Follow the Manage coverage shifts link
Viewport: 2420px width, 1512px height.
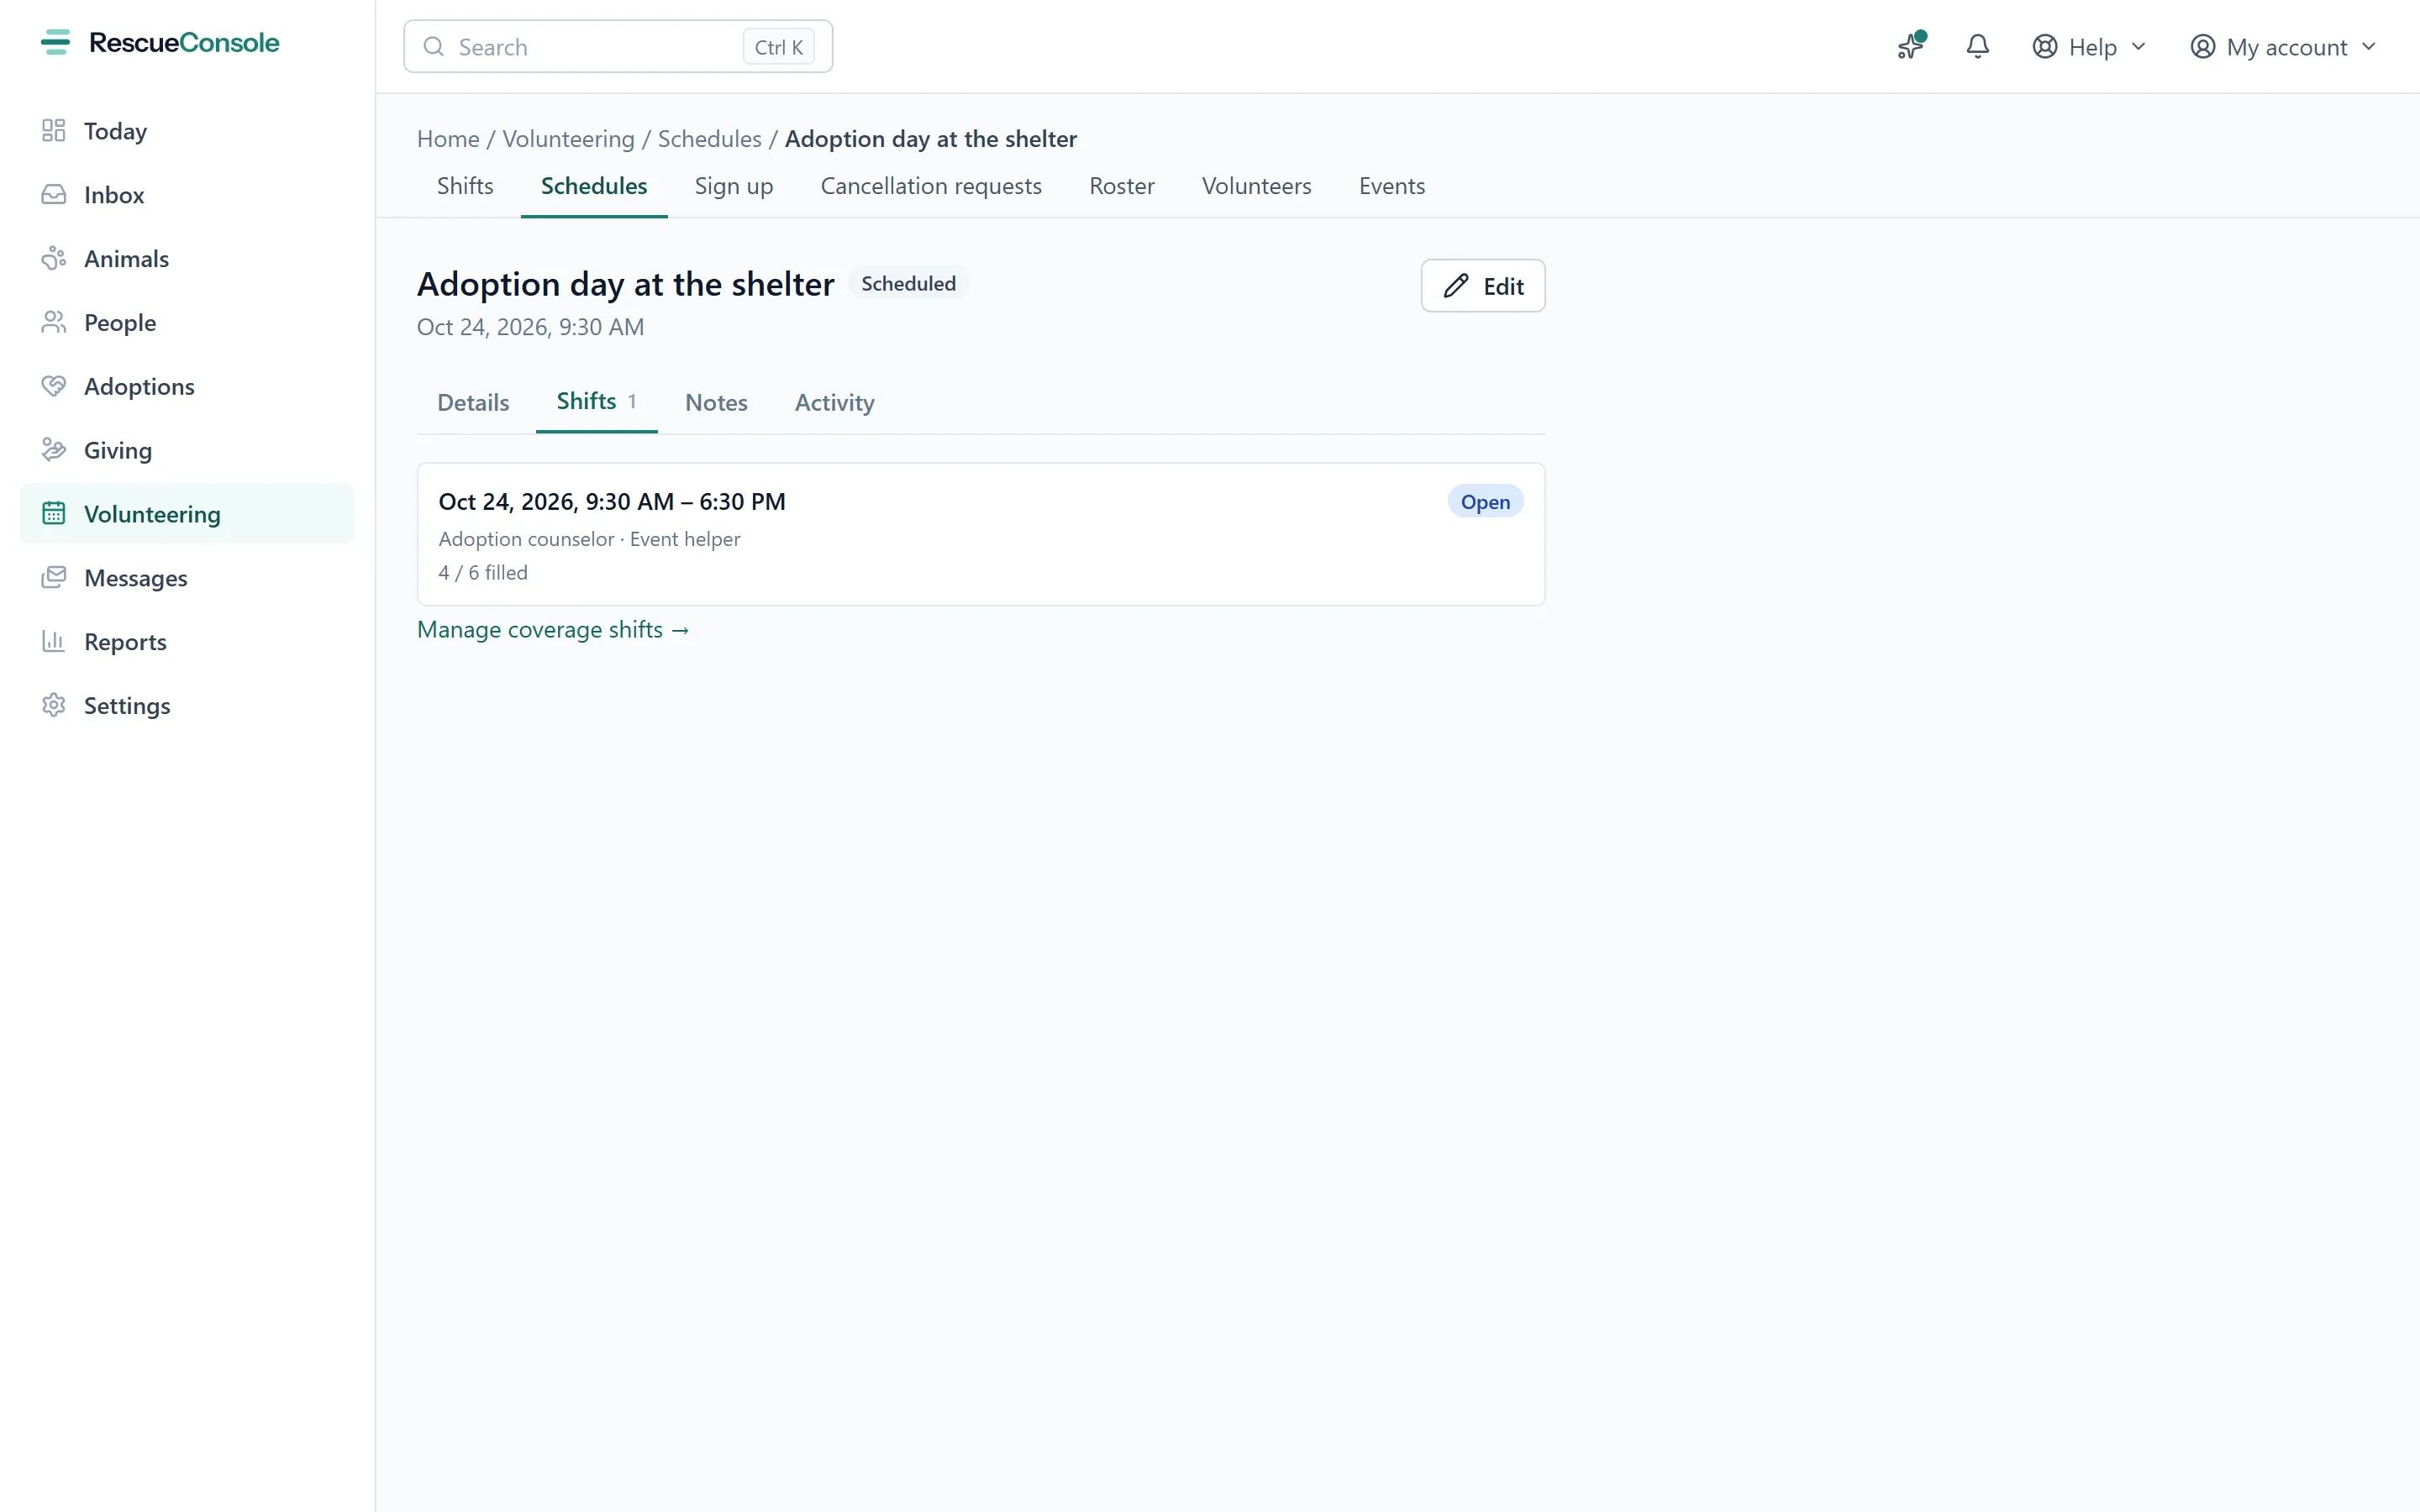pos(553,630)
